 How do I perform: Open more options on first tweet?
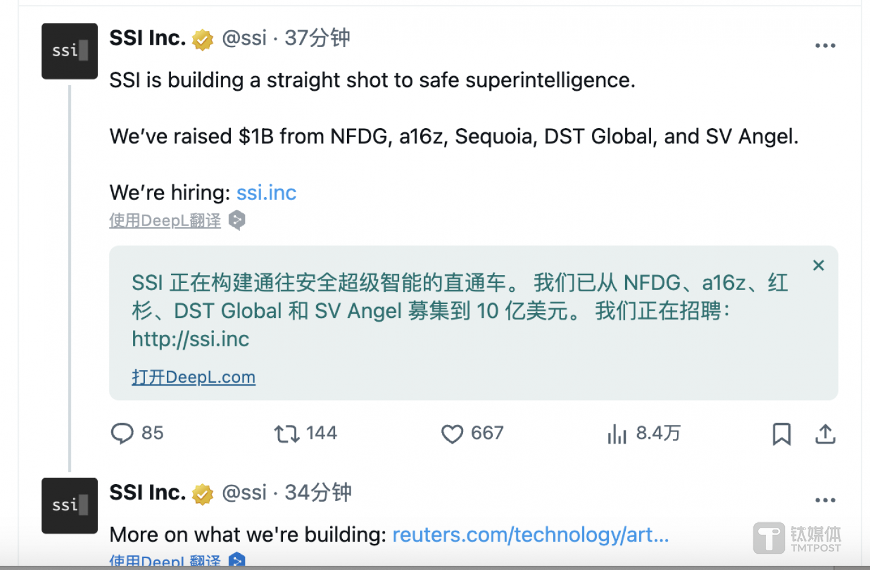pyautogui.click(x=825, y=45)
